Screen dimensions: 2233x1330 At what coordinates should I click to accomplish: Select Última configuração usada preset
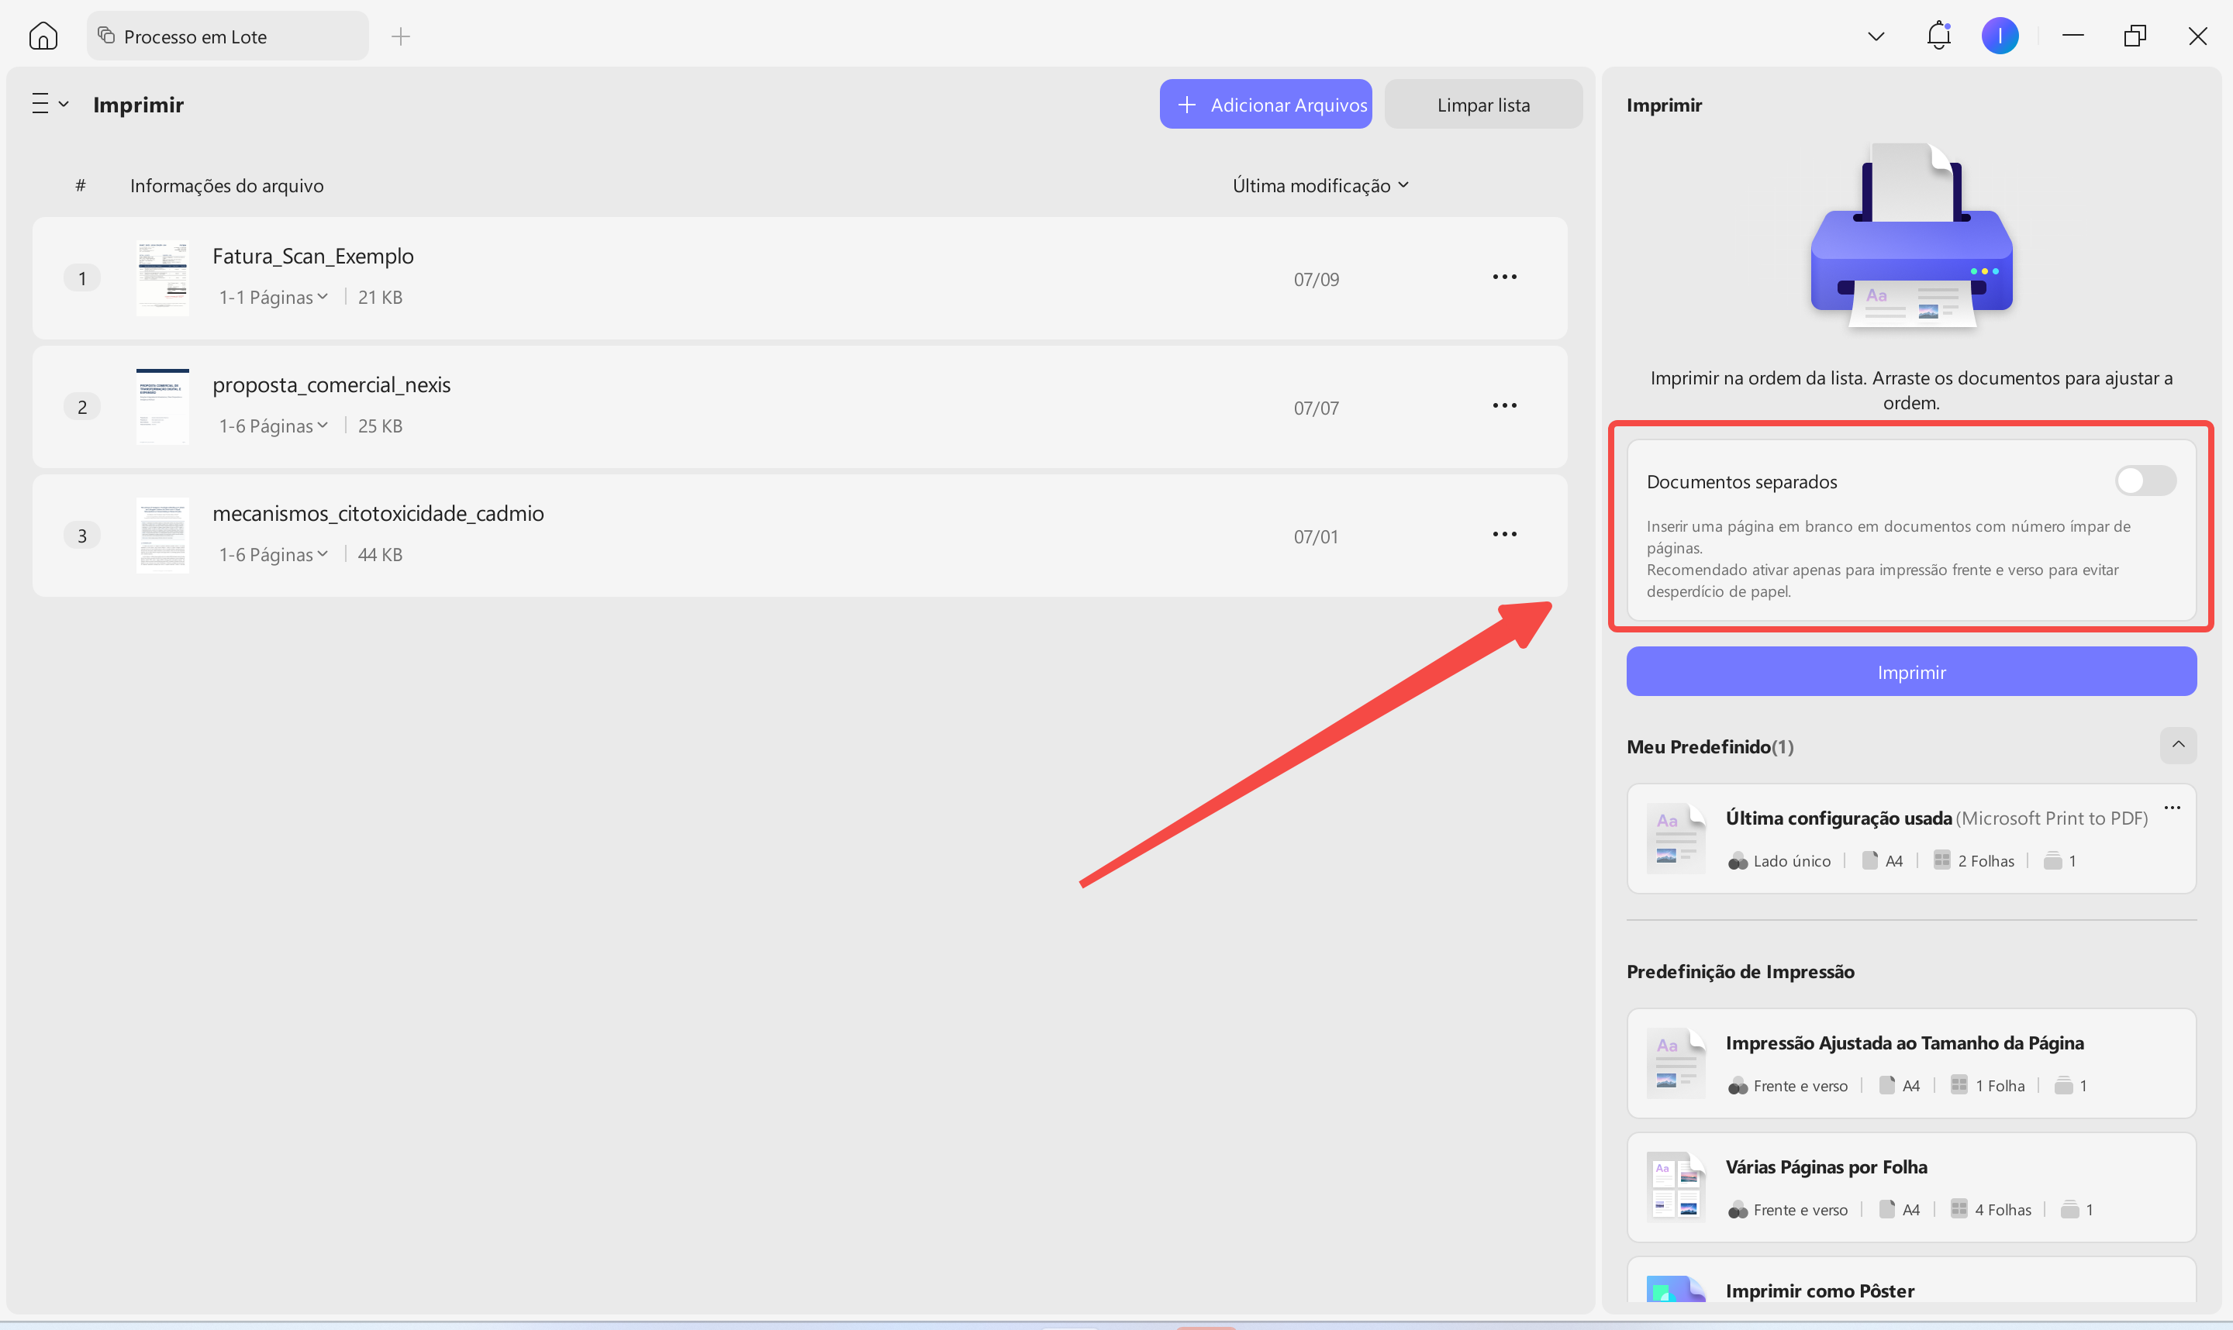(x=1911, y=839)
